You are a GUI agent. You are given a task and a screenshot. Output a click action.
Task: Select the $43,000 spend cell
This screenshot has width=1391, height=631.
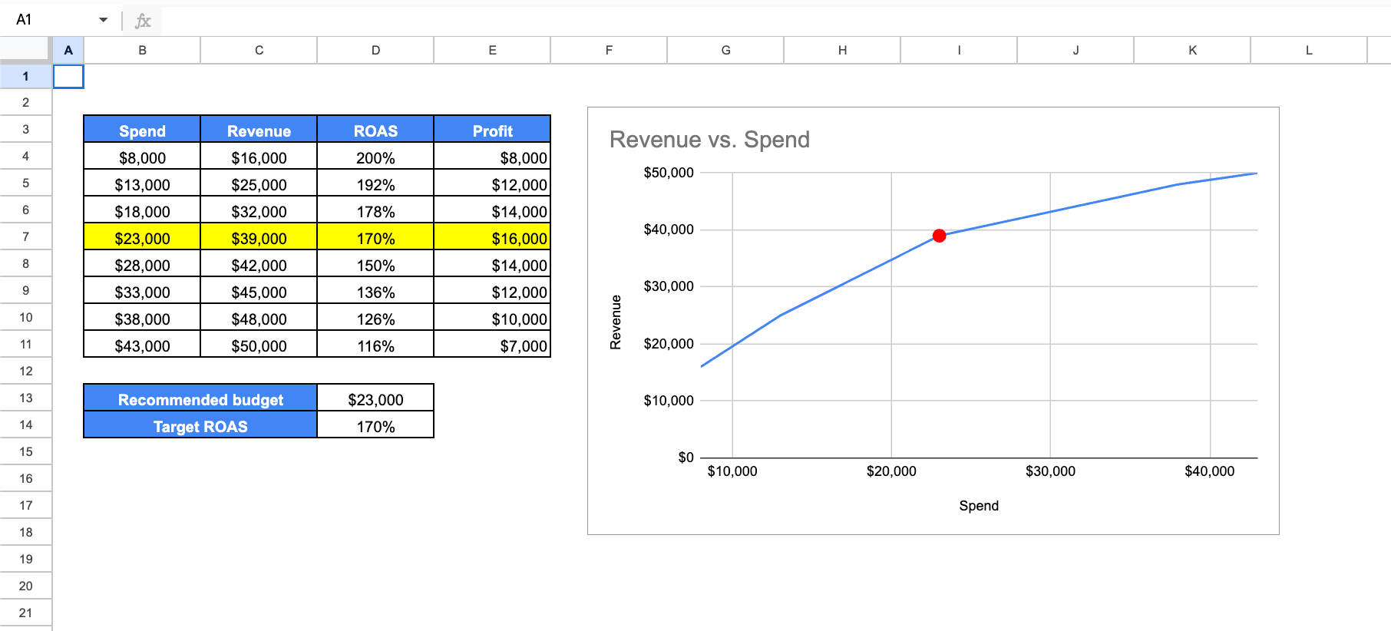pos(142,345)
